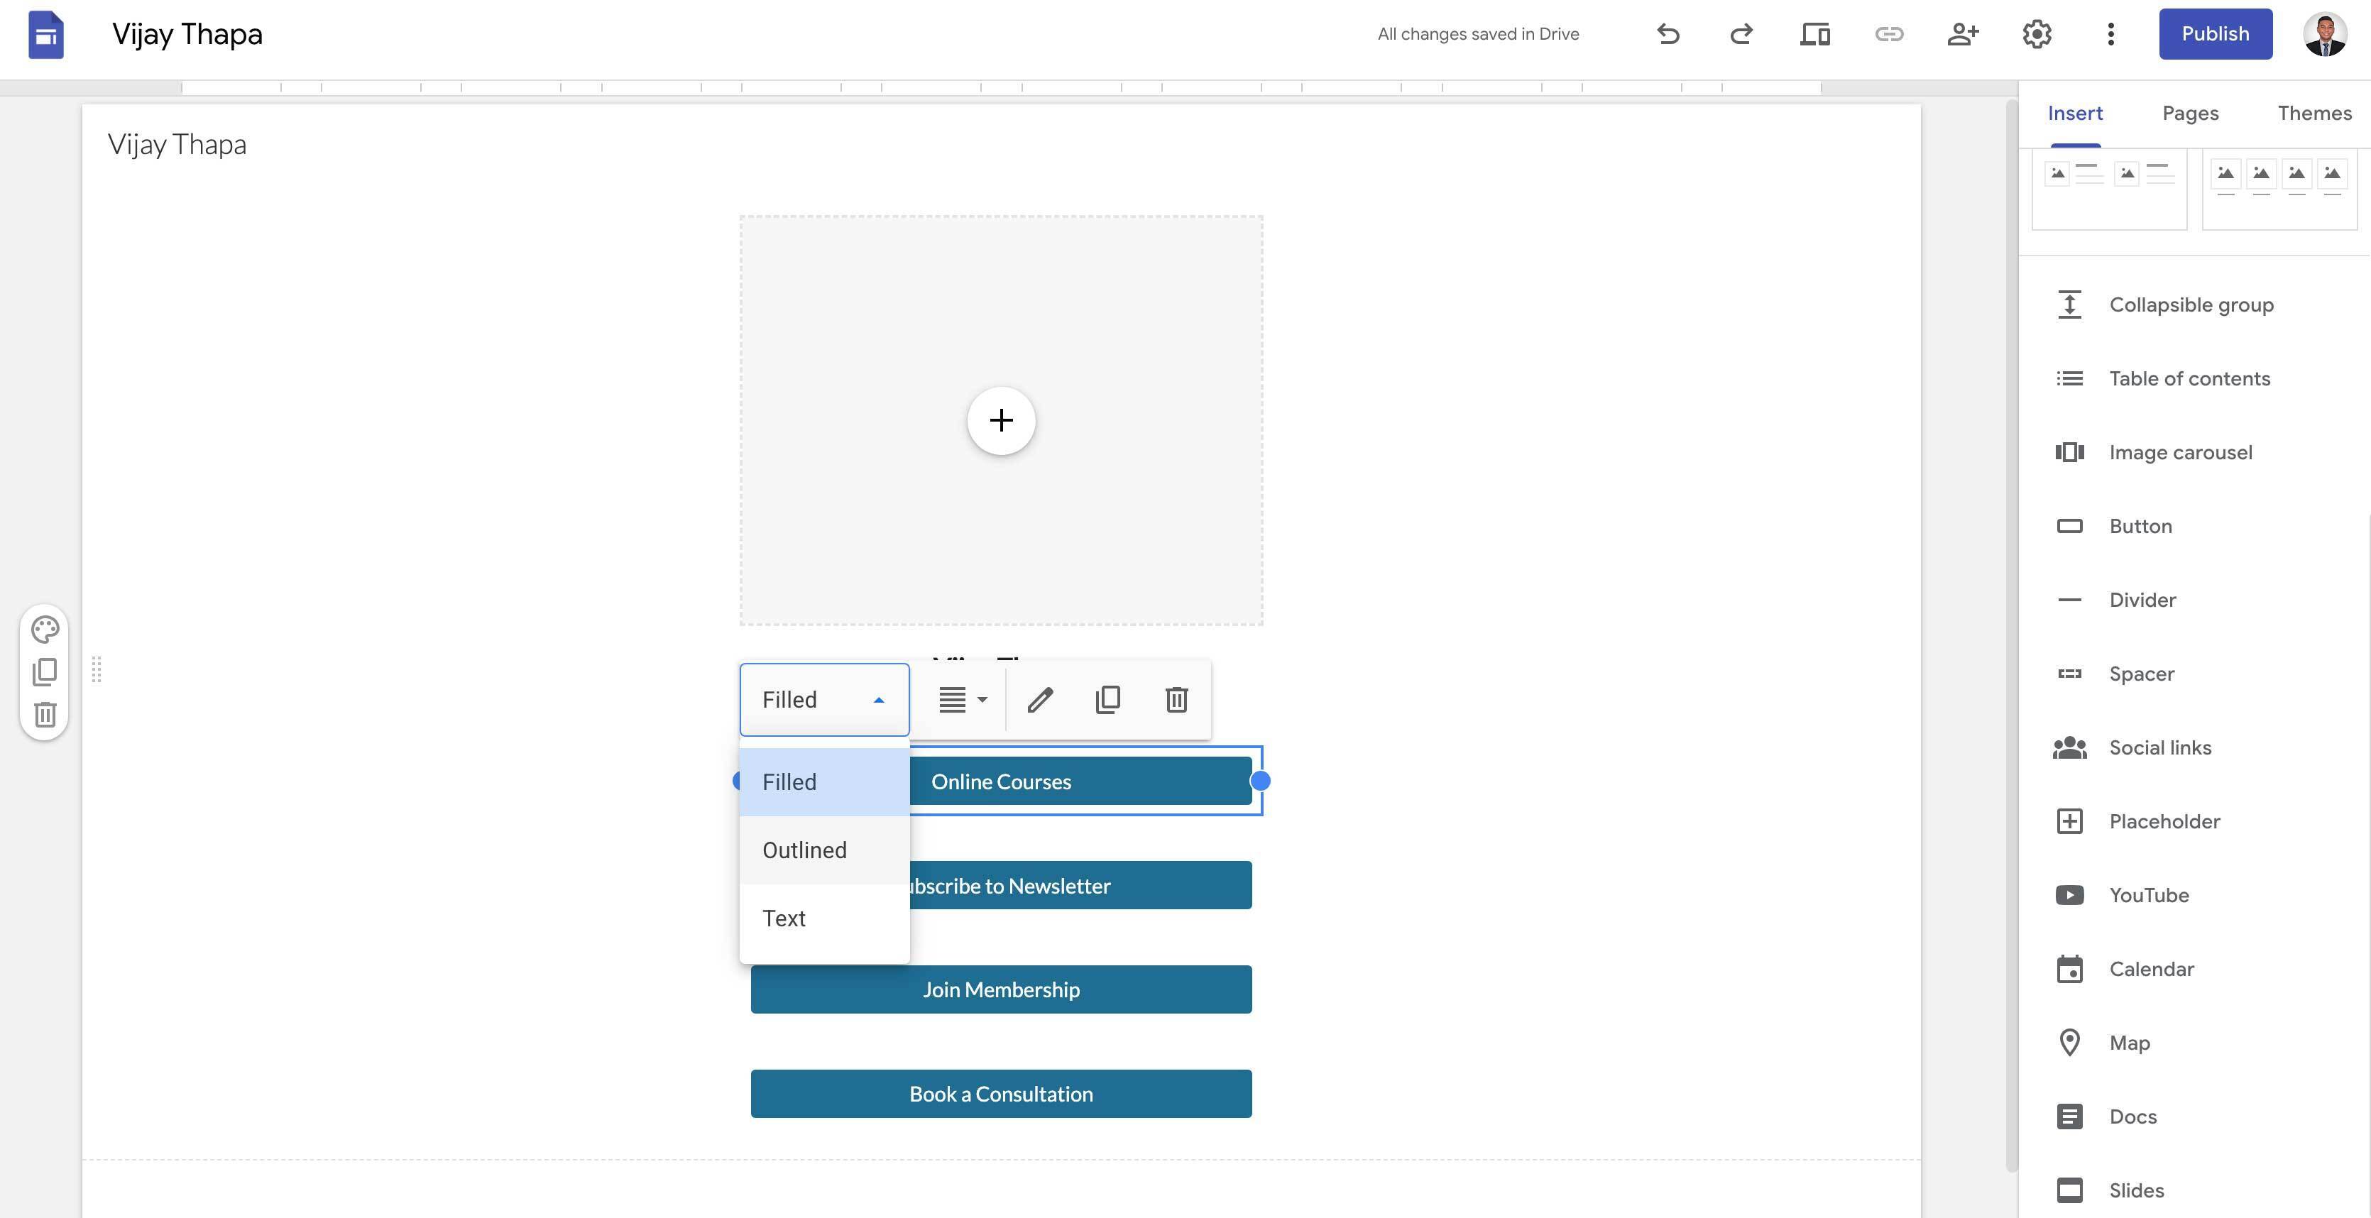Screen dimensions: 2371x1218
Task: Insert a Spacer
Action: [2194, 673]
